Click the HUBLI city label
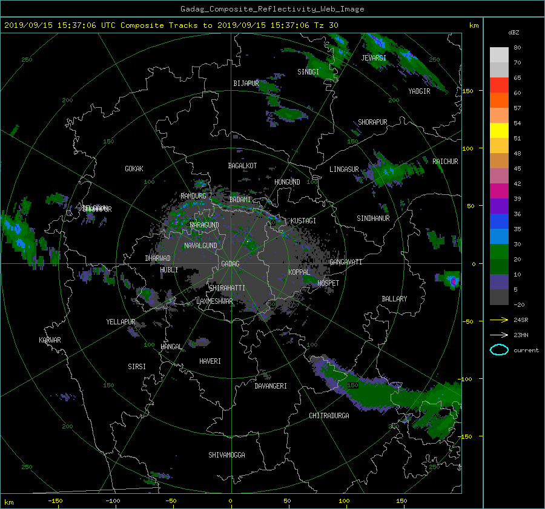Viewport: 545px width, 509px height. (x=169, y=270)
